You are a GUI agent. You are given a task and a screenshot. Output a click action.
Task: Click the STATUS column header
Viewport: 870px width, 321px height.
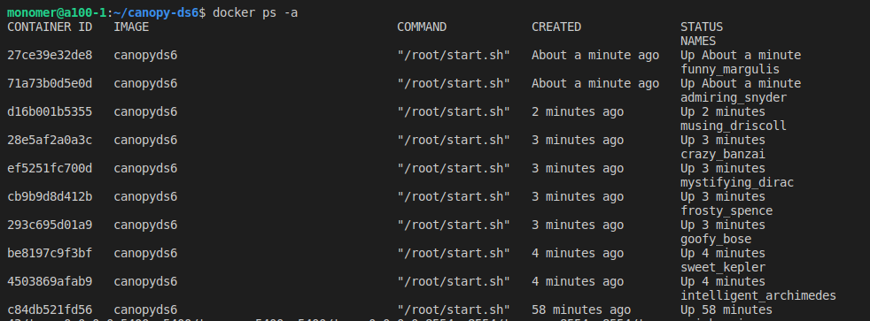tap(702, 27)
